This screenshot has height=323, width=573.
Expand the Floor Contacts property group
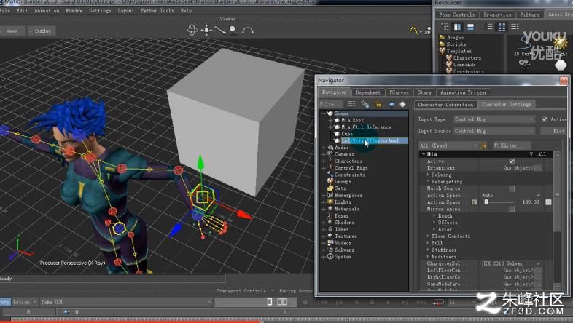(x=428, y=236)
